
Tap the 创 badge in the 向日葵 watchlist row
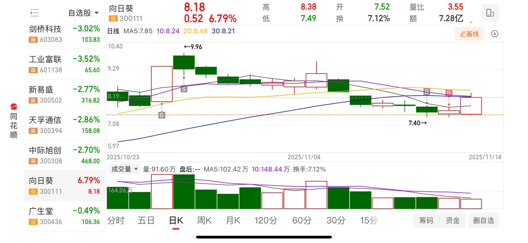tap(33, 192)
